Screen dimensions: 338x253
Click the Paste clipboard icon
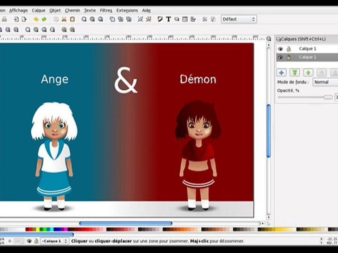click(73, 19)
